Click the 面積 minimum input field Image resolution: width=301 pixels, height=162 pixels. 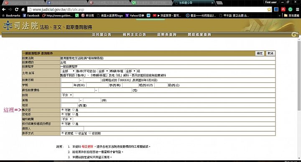pyautogui.click(x=70, y=100)
